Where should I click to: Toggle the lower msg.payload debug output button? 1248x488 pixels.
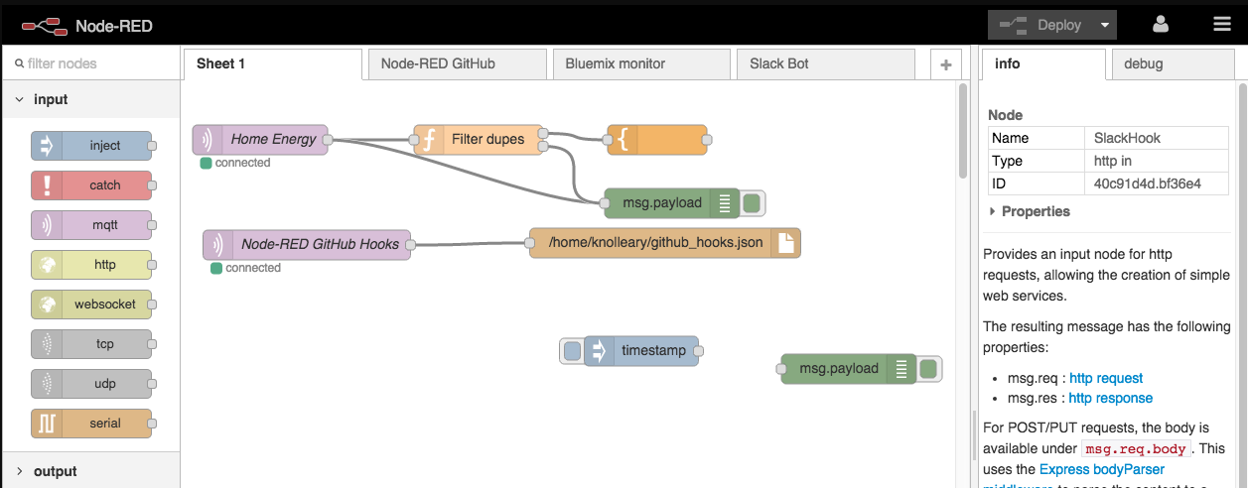(929, 369)
